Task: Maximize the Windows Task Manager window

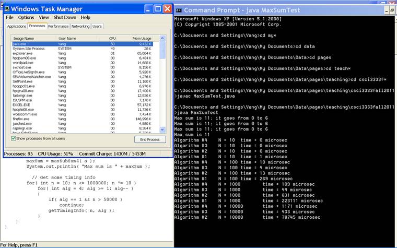Action: pyautogui.click(x=157, y=9)
